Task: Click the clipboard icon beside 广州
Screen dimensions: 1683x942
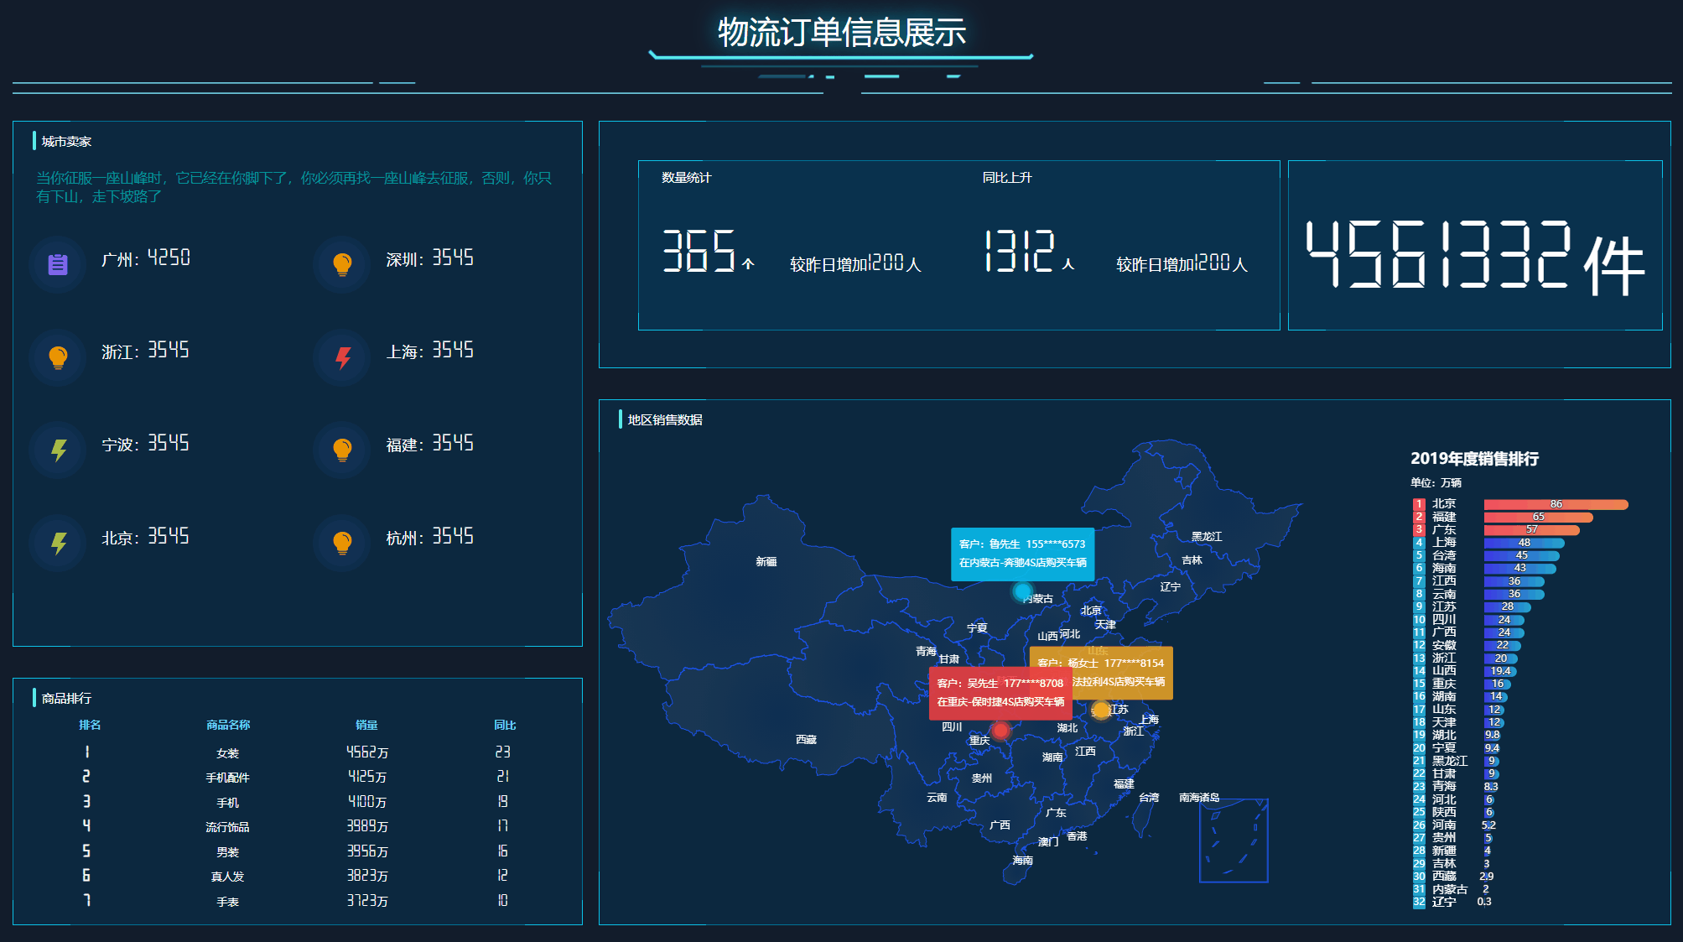Action: pyautogui.click(x=57, y=265)
